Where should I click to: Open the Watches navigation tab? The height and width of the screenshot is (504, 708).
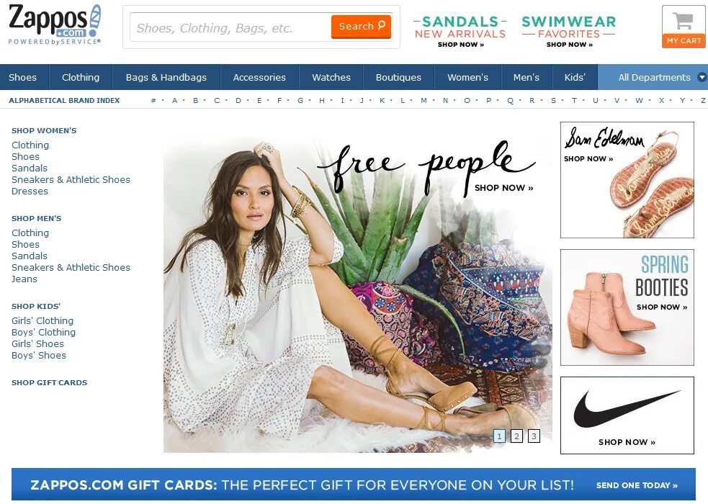pos(331,77)
